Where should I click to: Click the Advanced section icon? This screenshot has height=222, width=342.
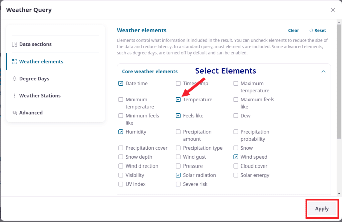(x=15, y=113)
